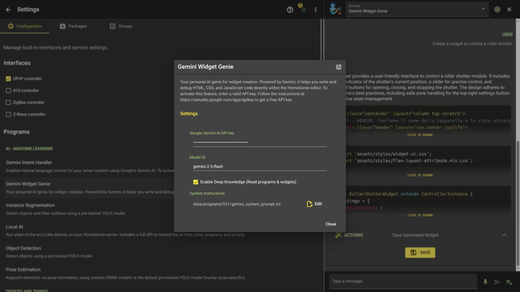Open the three-dot overflow menu
This screenshot has width=520, height=292.
tap(315, 10)
